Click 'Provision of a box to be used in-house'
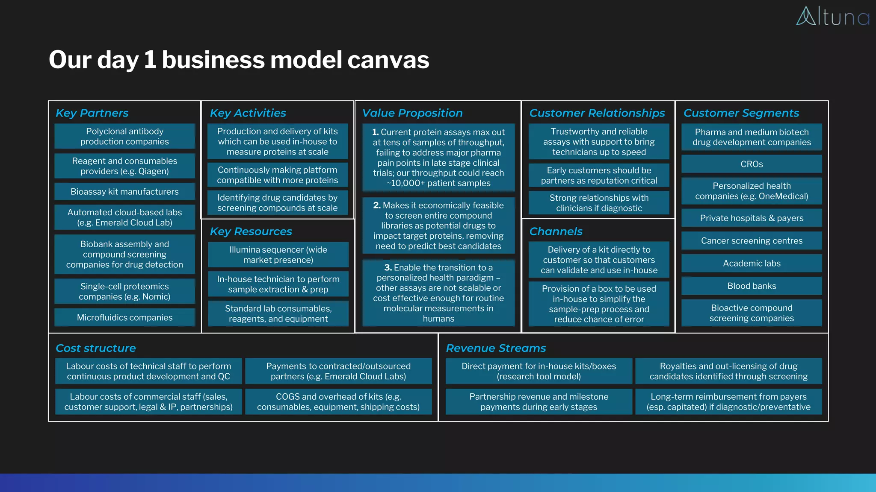 click(599, 304)
